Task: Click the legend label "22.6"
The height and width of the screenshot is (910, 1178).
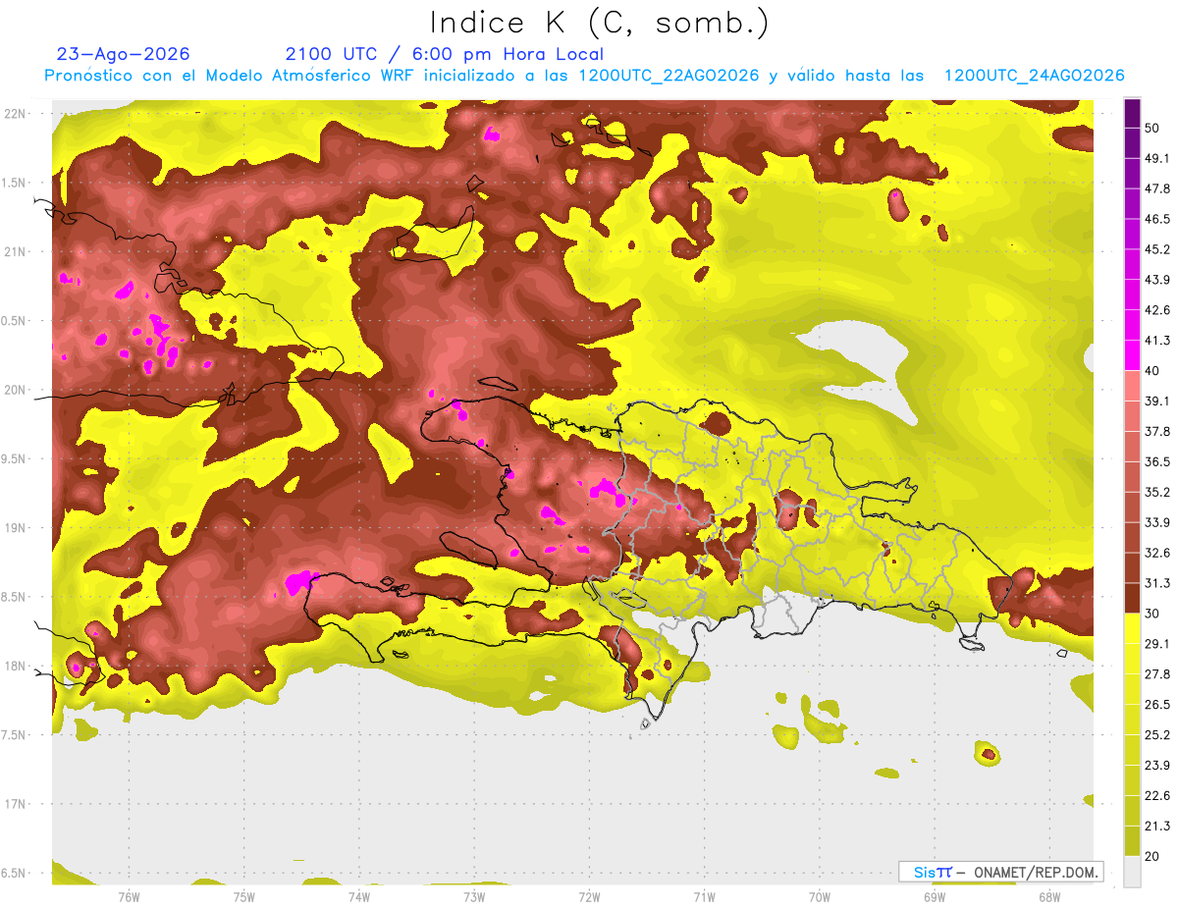Action: tap(1156, 796)
